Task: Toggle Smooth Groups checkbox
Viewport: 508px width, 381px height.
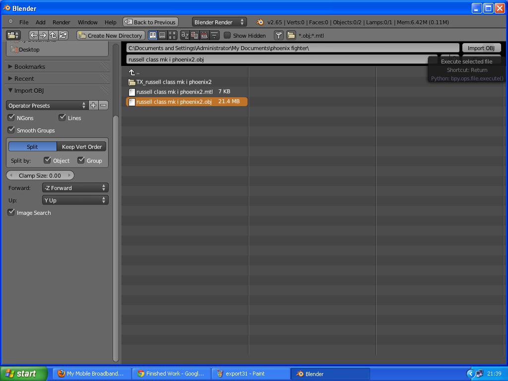Action: coord(11,129)
